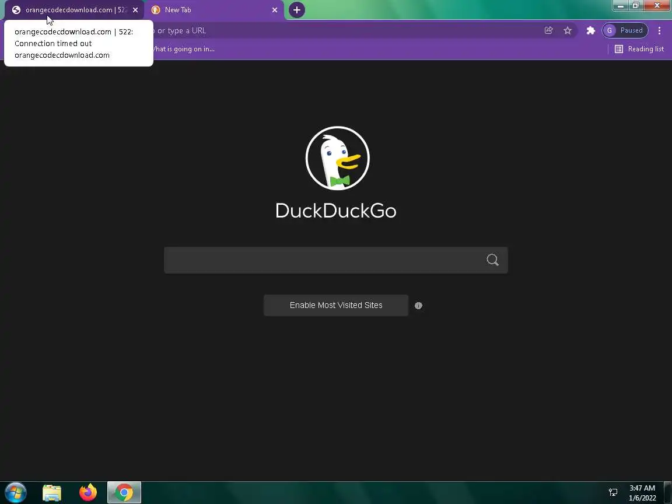Open the Windows Start menu

pos(15,492)
